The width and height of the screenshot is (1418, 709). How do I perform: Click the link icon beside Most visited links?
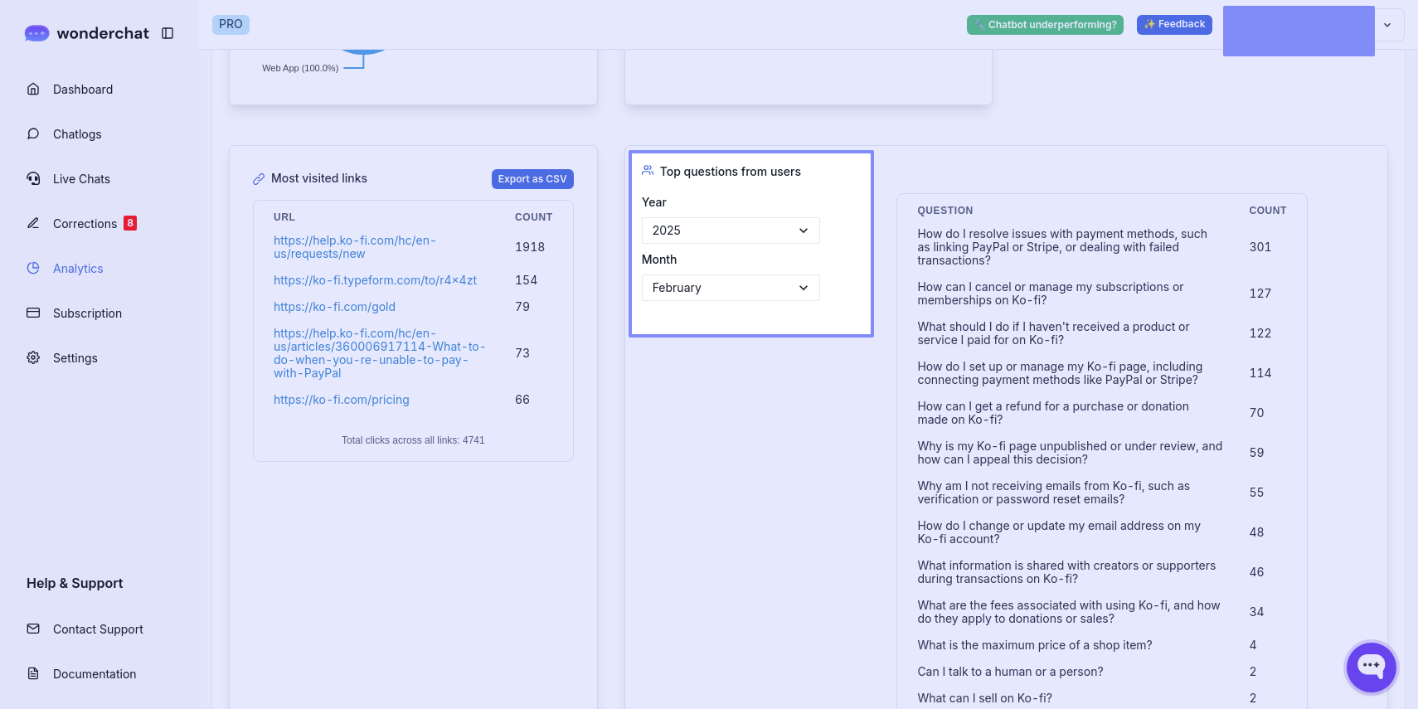click(x=259, y=179)
